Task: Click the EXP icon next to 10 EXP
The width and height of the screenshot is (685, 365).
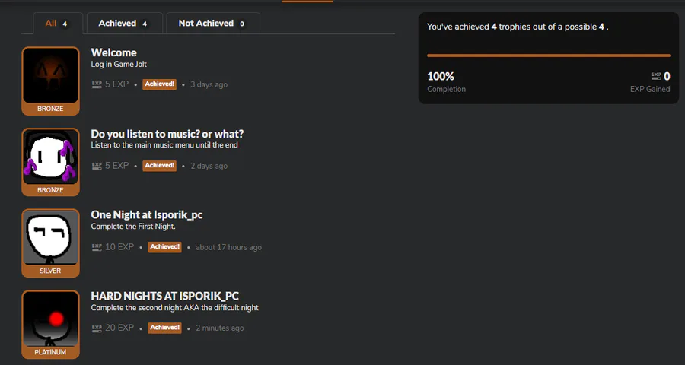Action: coord(97,247)
